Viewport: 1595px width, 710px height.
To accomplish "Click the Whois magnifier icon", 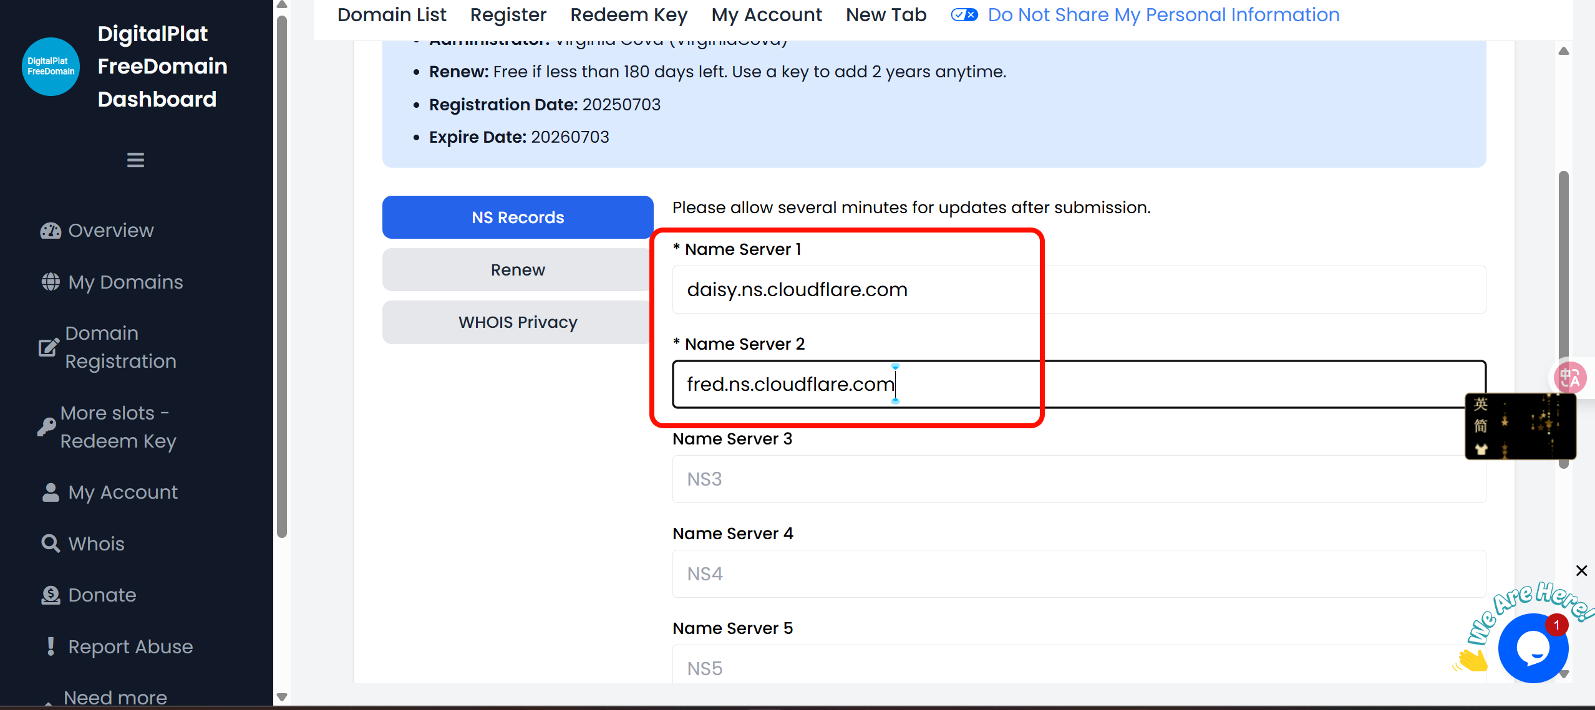I will pyautogui.click(x=51, y=544).
